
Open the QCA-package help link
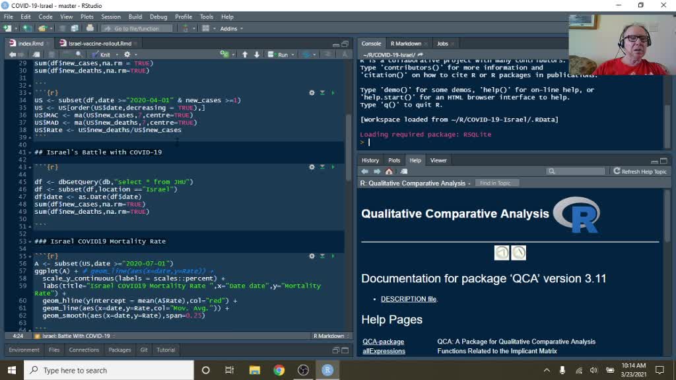click(x=384, y=342)
